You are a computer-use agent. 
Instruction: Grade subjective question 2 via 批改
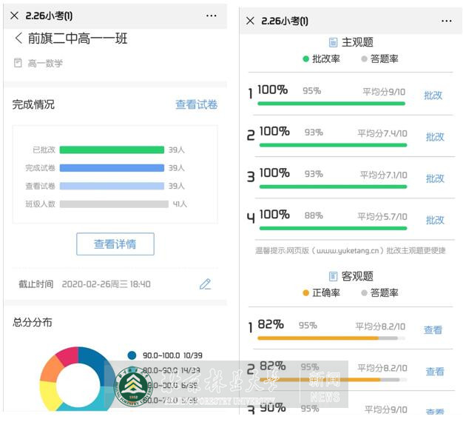coord(435,137)
